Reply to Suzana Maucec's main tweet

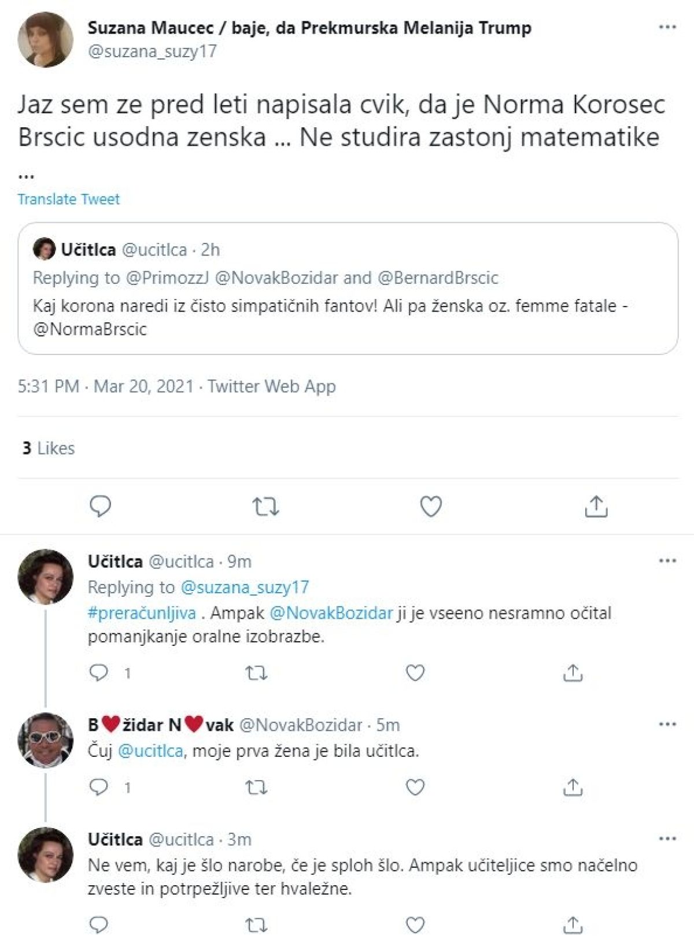101,507
